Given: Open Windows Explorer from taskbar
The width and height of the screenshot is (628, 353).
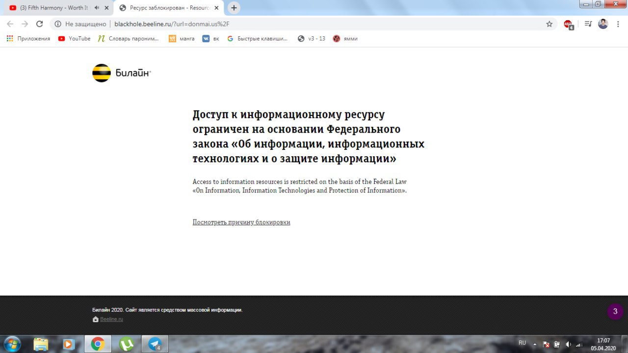Looking at the screenshot, I should [41, 344].
